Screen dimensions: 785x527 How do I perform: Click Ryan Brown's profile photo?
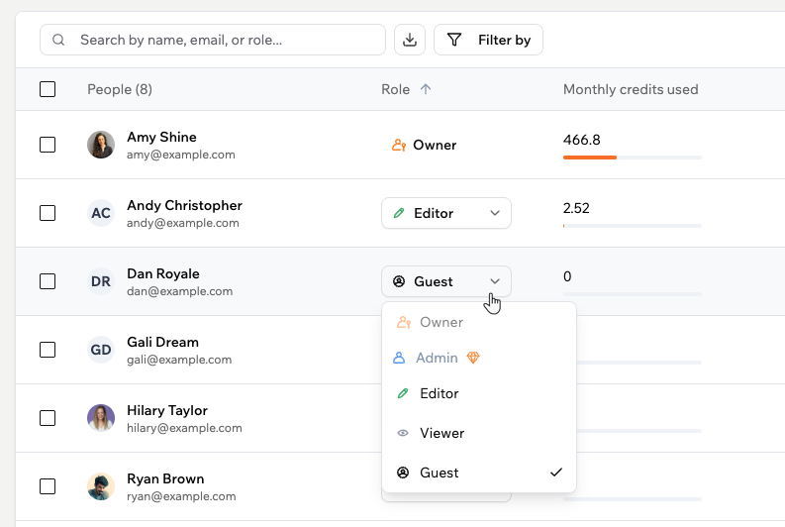[101, 486]
